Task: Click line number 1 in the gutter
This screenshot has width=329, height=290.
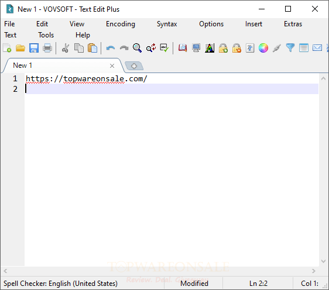Action: (15, 78)
